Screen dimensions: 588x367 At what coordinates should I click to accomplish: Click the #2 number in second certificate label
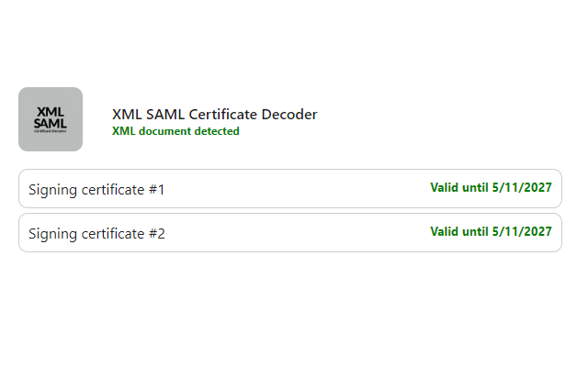pyautogui.click(x=156, y=234)
